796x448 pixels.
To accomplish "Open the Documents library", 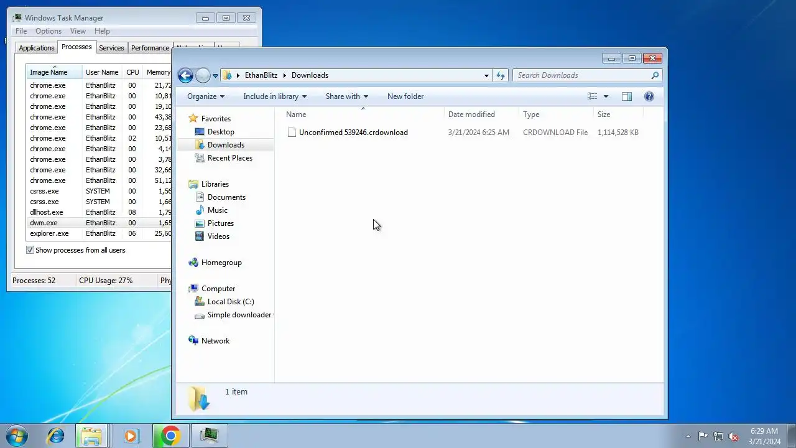I will (226, 197).
